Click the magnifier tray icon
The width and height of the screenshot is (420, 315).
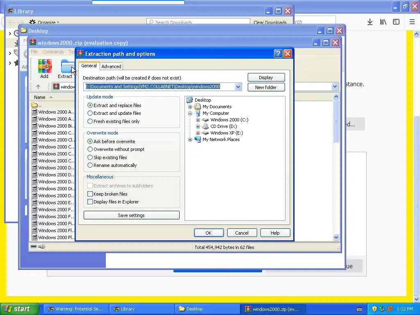pyautogui.click(x=390, y=309)
